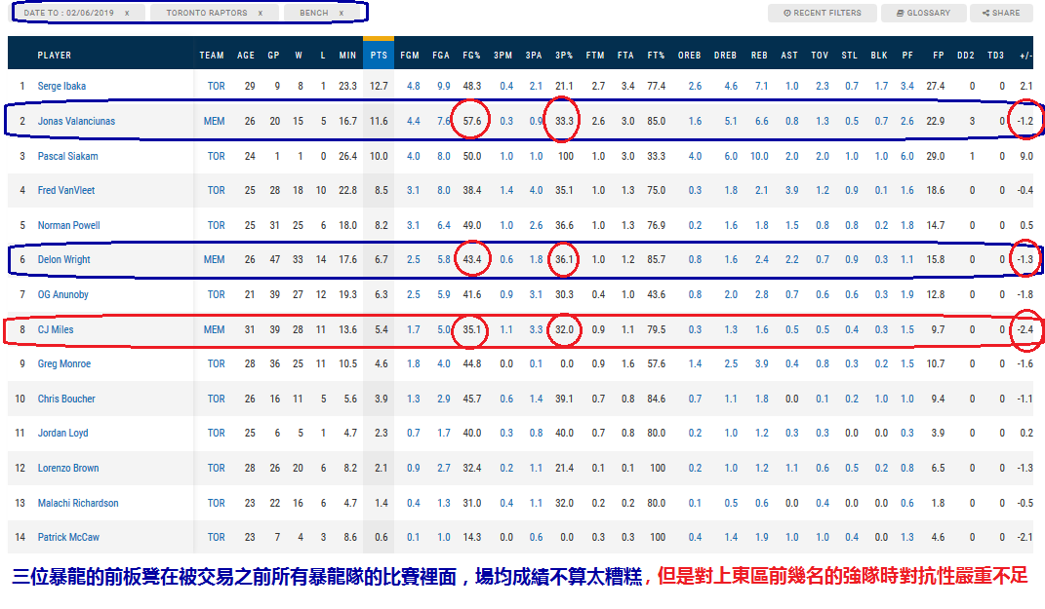Sort table by DD2 column
Screen dimensions: 1045x609
tap(966, 56)
